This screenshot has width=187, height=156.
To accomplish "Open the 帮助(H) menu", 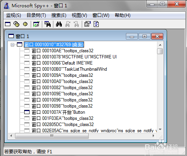I will click(122, 15).
